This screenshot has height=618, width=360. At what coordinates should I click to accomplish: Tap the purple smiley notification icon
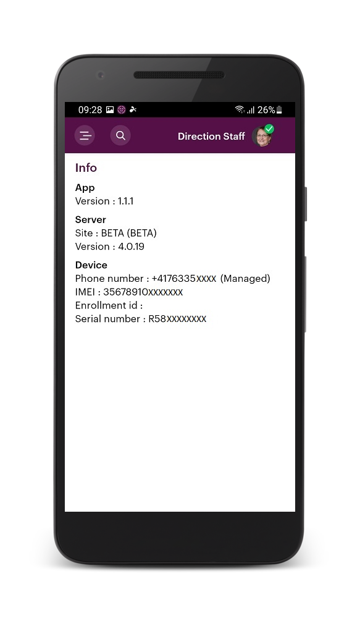pos(122,110)
